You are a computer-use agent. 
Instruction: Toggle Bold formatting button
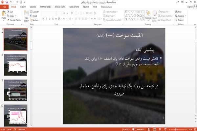[43, 19]
